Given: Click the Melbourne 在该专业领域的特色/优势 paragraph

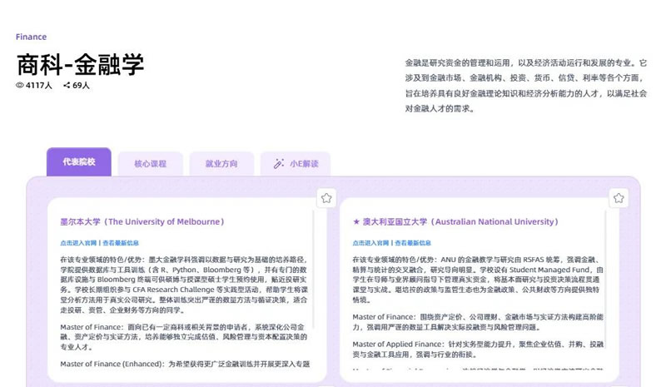Looking at the screenshot, I should point(183,285).
